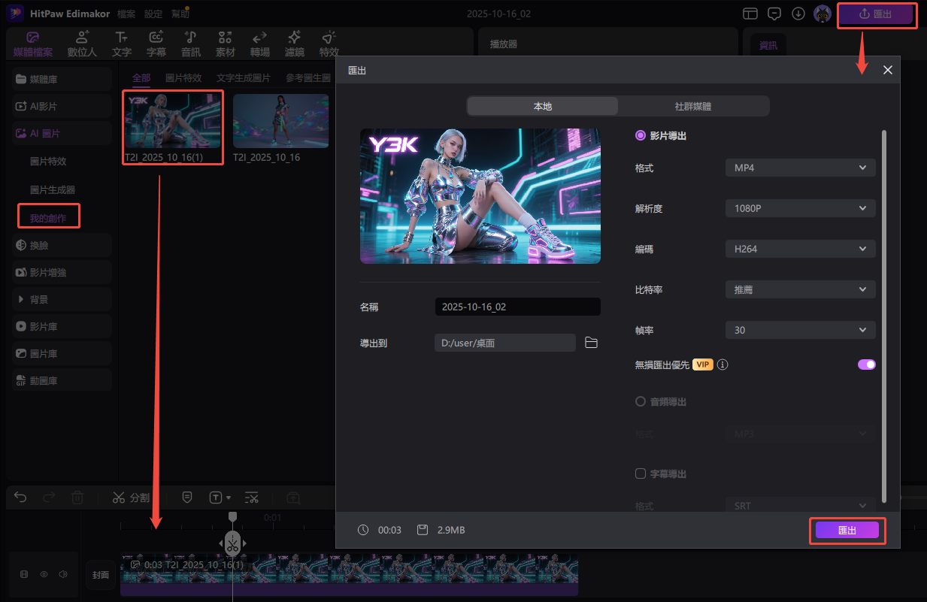Click the undo arrow in timeline toolbar

(21, 498)
